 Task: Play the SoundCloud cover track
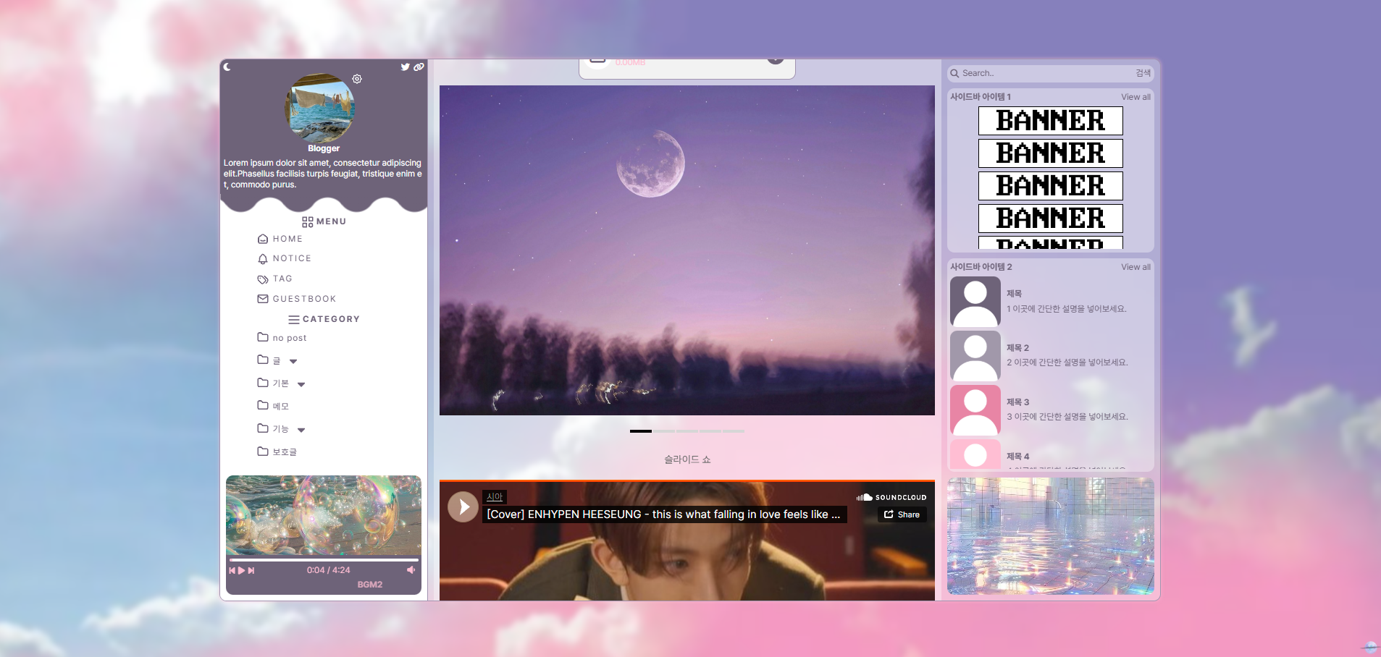[x=463, y=506]
